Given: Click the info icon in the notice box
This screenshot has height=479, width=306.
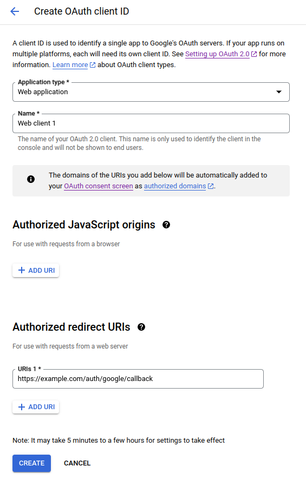Looking at the screenshot, I should click(31, 179).
